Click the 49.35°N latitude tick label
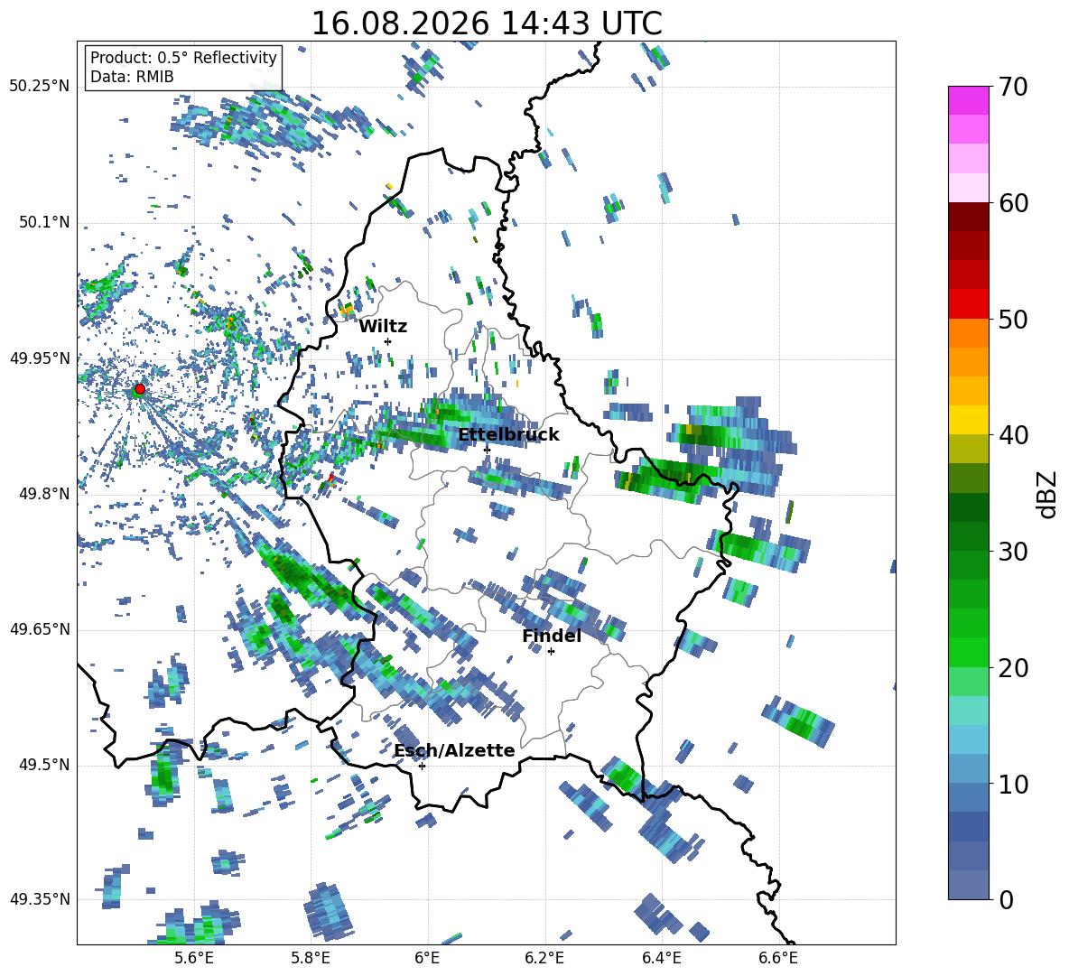This screenshot has width=1069, height=976. coord(40,899)
